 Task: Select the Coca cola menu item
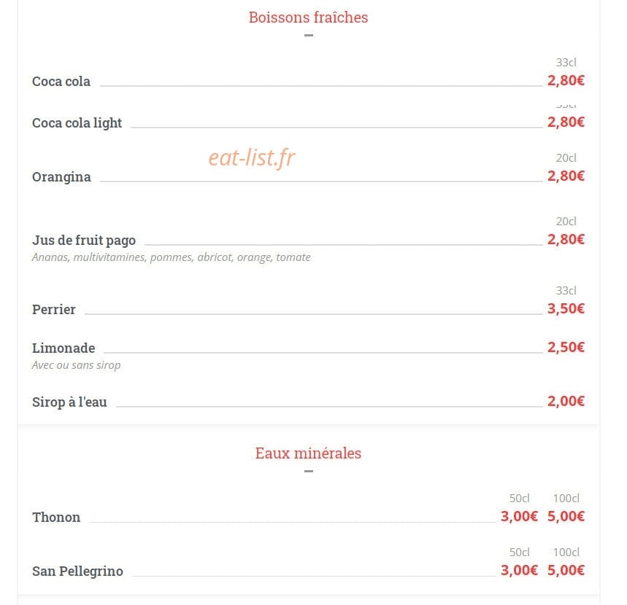pos(61,82)
